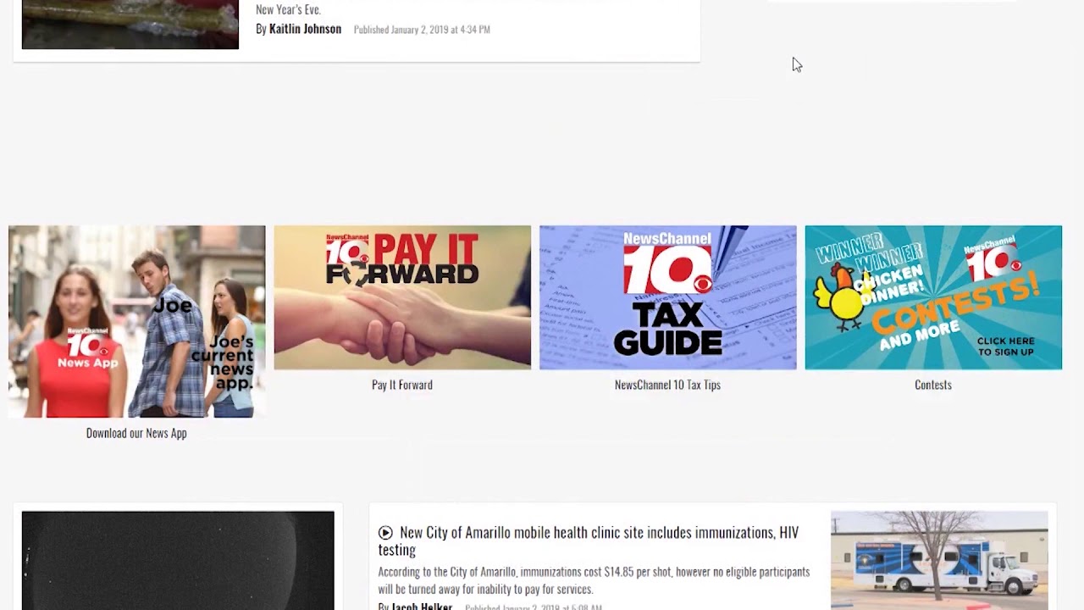Open the Pay It Forward image
Image resolution: width=1084 pixels, height=610 pixels.
402,297
